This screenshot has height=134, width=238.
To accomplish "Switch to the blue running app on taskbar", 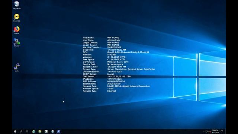I will (59, 131).
